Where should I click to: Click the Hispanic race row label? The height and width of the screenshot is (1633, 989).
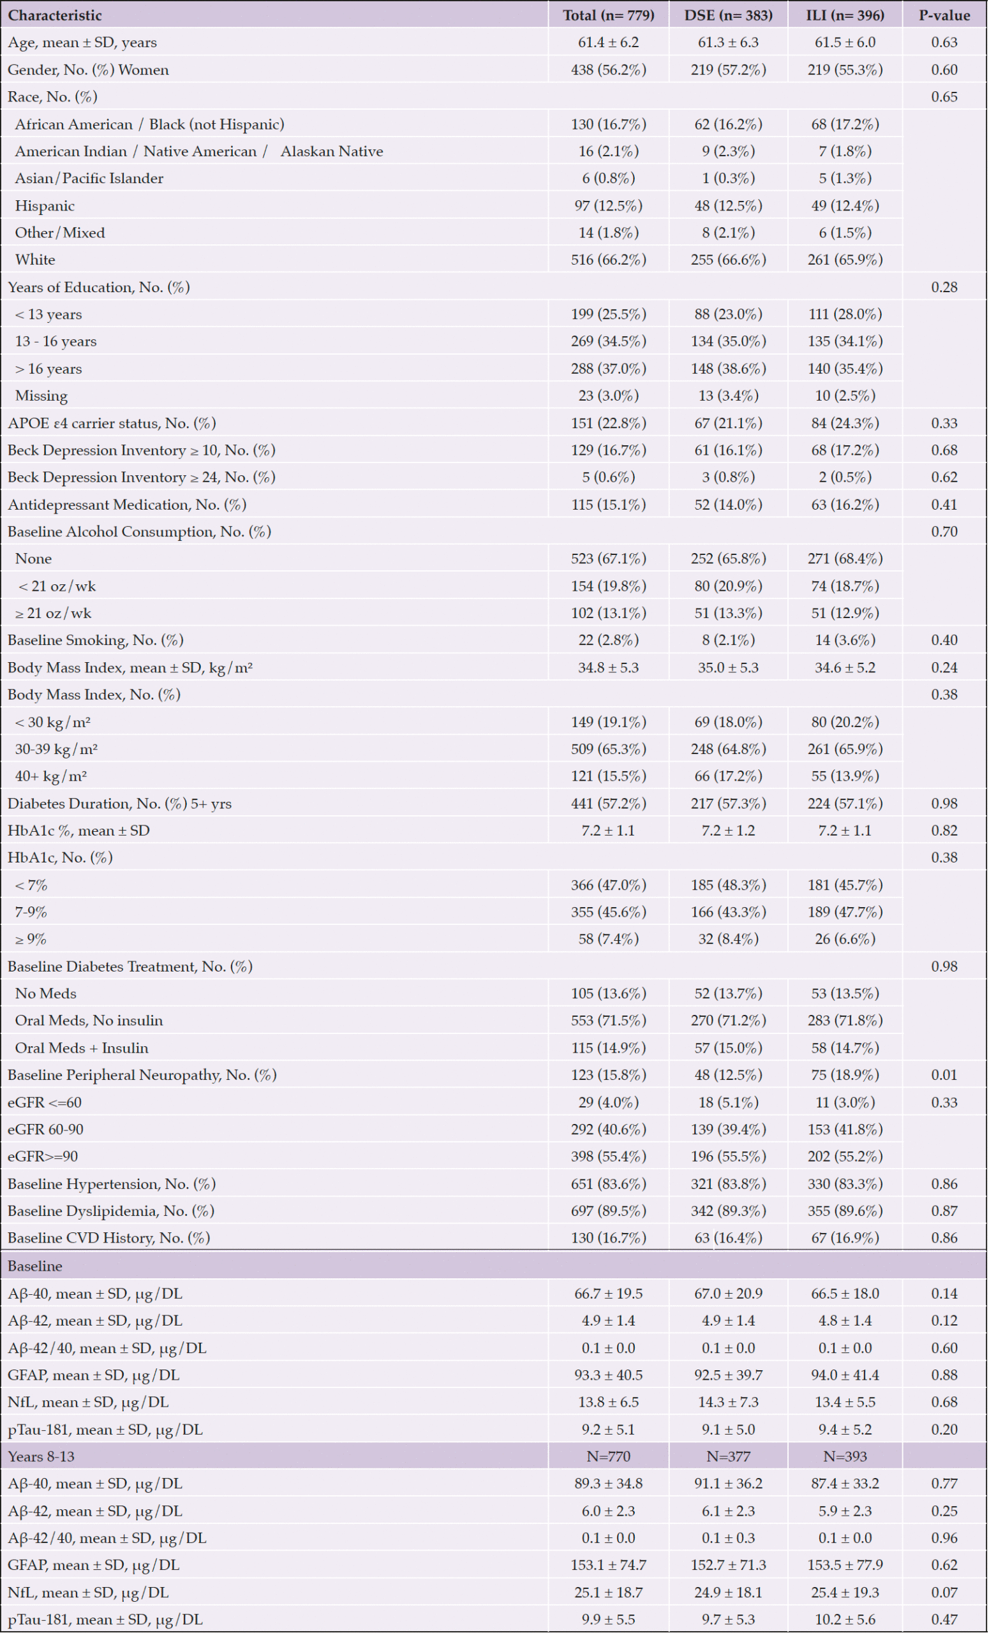click(45, 205)
